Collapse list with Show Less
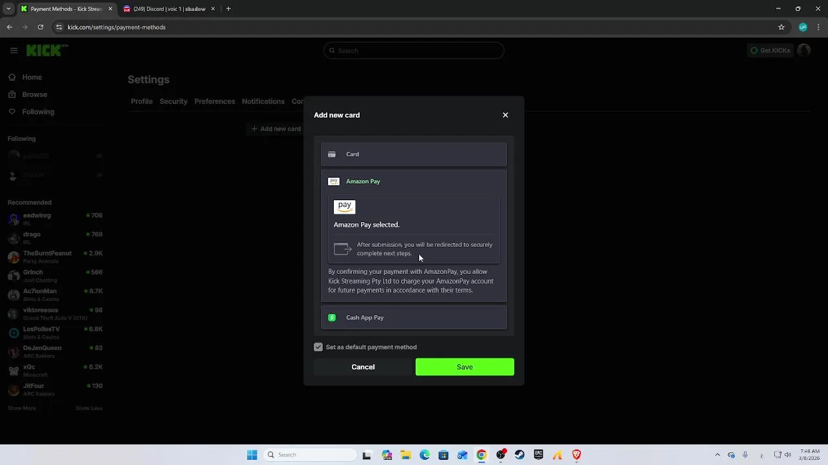Viewport: 828px width, 465px height. click(89, 408)
